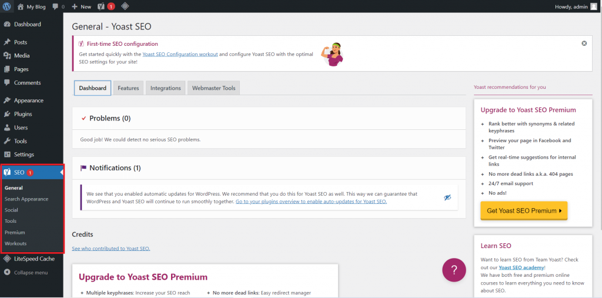Follow link to enable auto-updates for Yoast SEO

[312, 201]
